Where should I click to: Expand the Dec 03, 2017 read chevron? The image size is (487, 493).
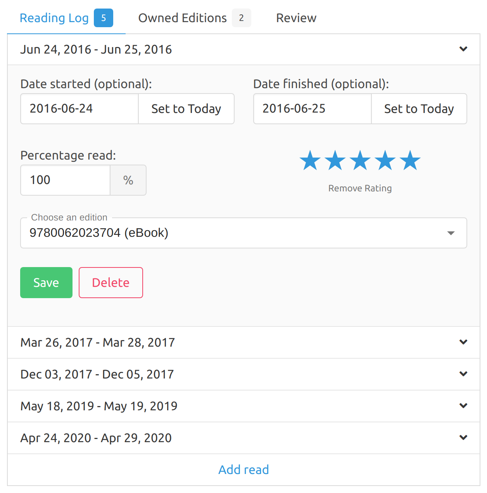[x=463, y=374]
